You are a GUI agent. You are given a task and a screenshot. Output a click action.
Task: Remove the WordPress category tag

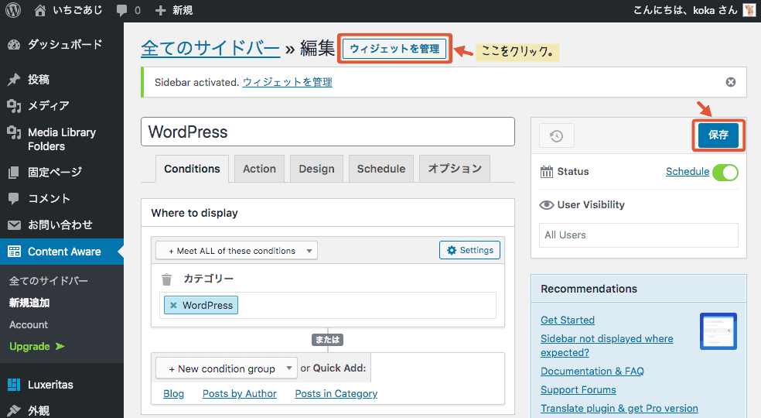(173, 305)
